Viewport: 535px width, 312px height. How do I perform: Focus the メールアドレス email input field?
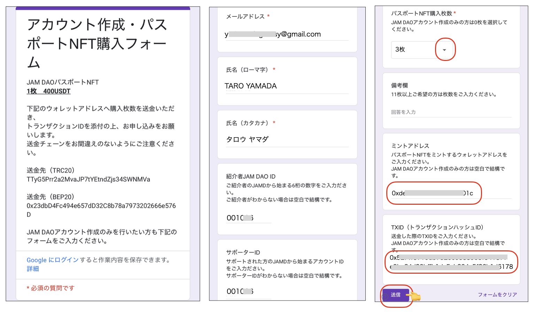pyautogui.click(x=287, y=34)
